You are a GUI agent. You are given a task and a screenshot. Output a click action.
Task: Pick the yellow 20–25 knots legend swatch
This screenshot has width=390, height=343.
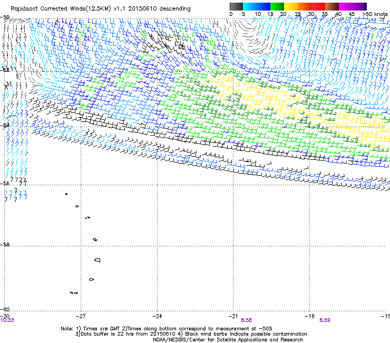tap(291, 6)
